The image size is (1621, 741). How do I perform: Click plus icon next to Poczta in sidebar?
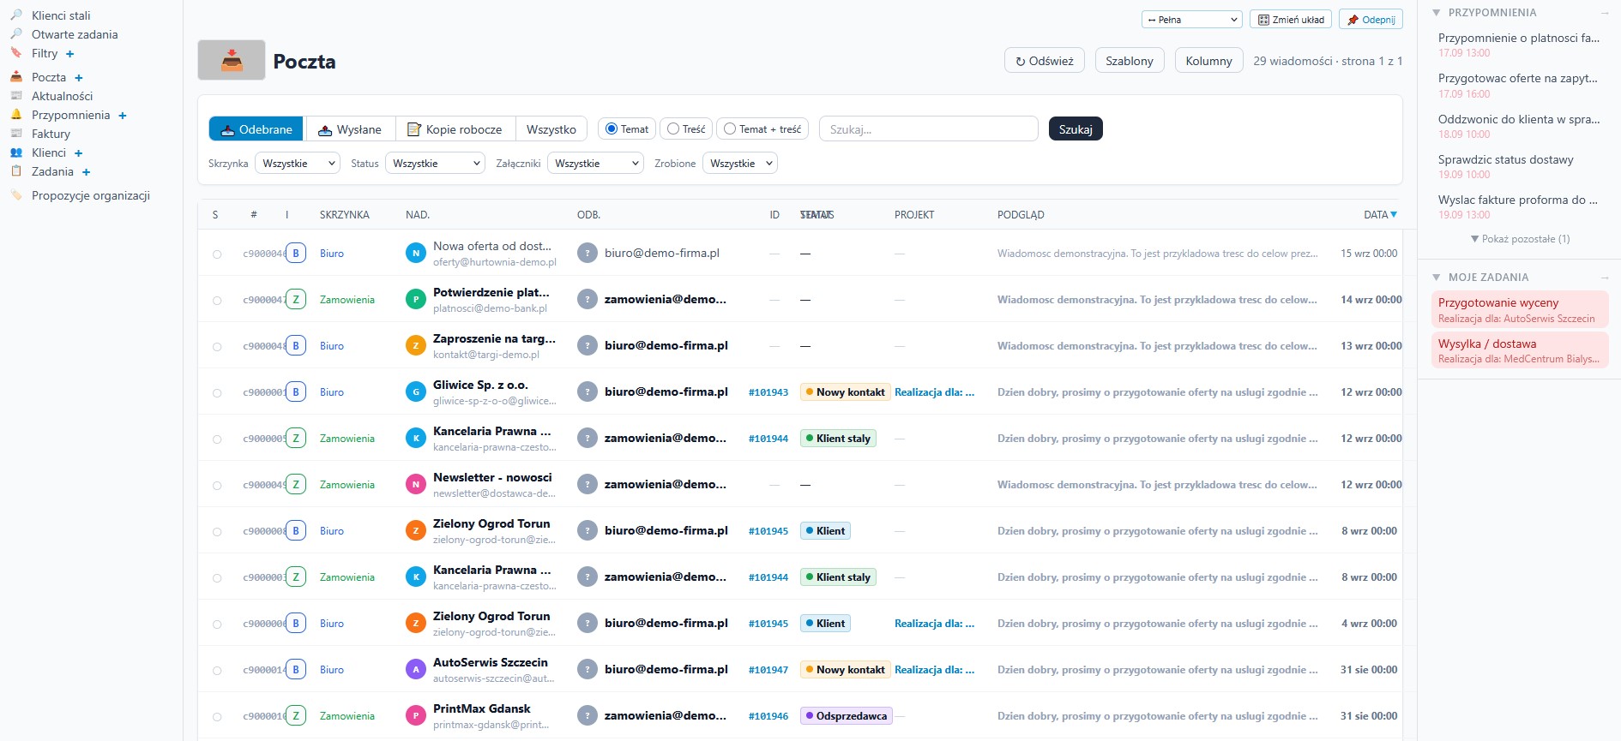pyautogui.click(x=79, y=78)
